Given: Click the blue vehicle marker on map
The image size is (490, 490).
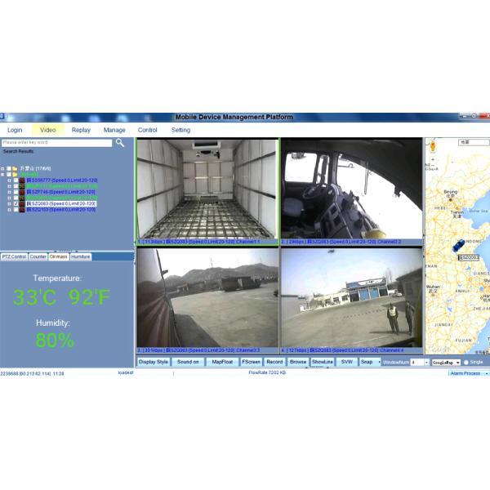Looking at the screenshot, I should click(459, 244).
